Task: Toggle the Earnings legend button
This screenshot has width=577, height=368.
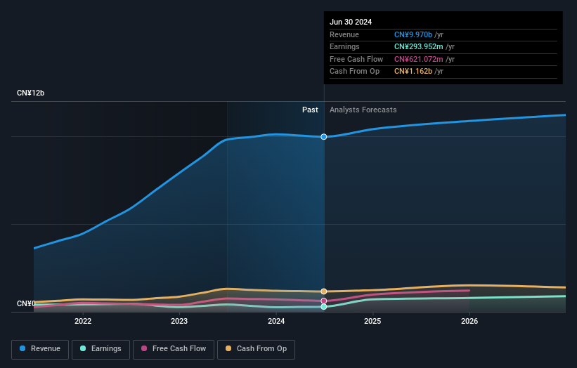Action: click(x=101, y=349)
